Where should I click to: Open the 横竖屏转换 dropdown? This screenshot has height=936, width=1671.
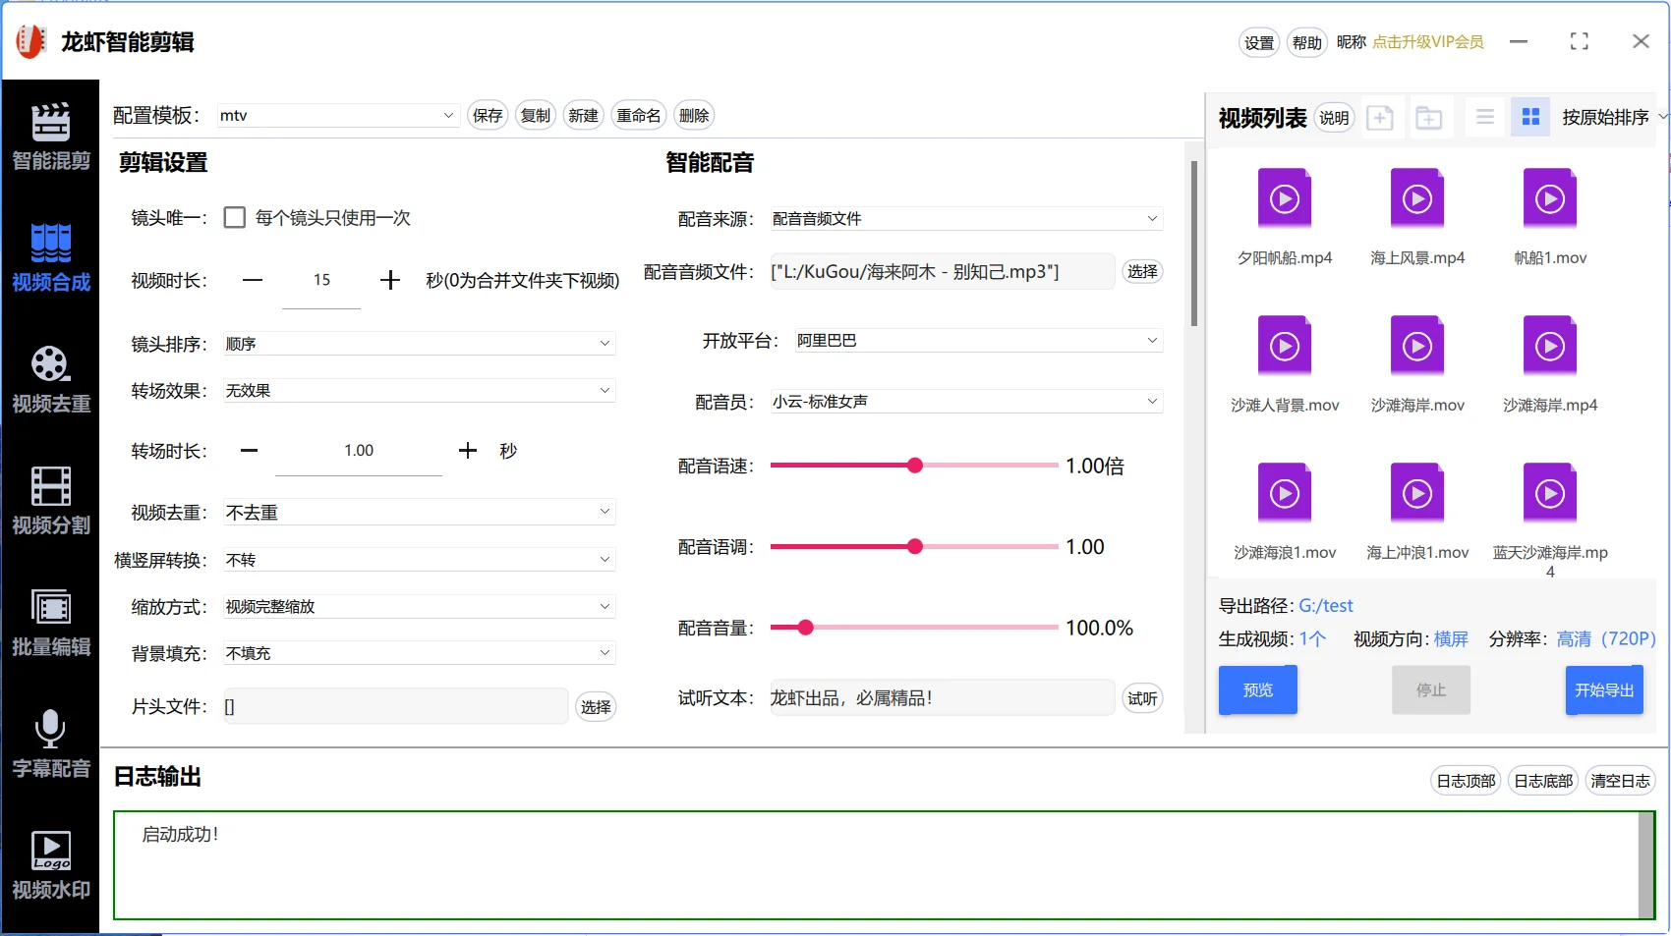coord(419,560)
